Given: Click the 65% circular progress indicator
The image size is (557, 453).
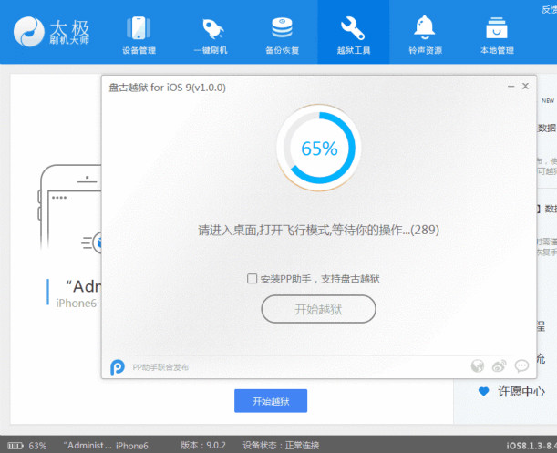Looking at the screenshot, I should coord(319,148).
